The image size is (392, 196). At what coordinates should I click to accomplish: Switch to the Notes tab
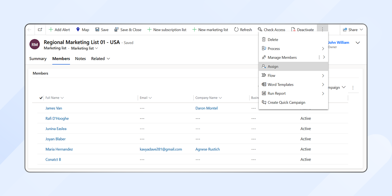80,59
